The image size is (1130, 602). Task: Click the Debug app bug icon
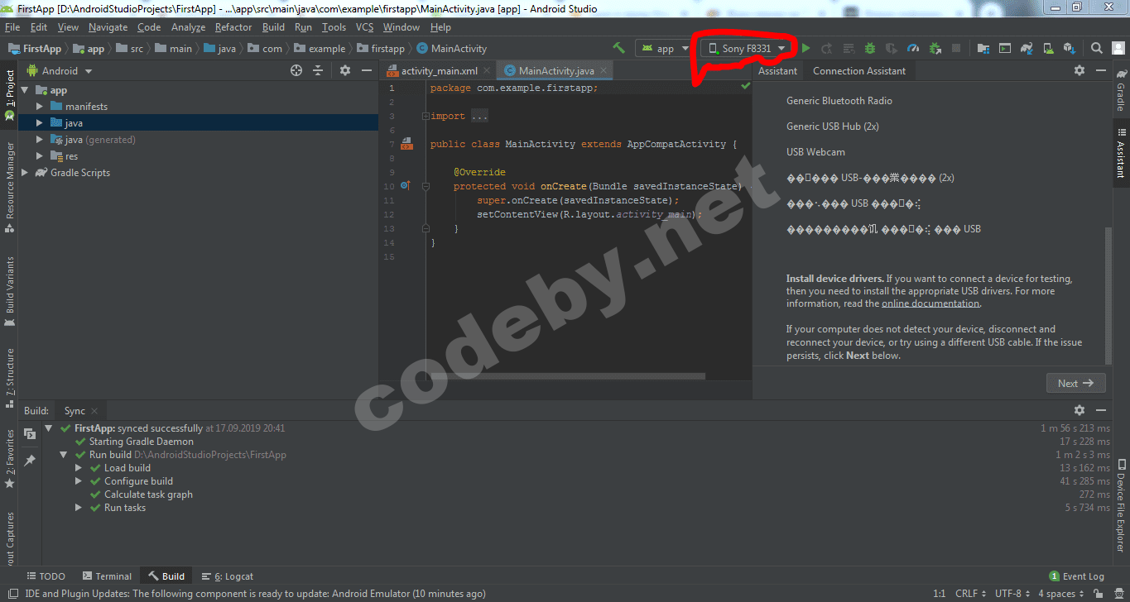tap(870, 49)
